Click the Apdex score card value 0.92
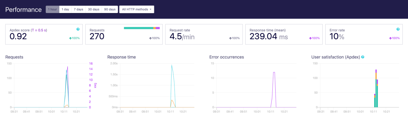 click(18, 37)
